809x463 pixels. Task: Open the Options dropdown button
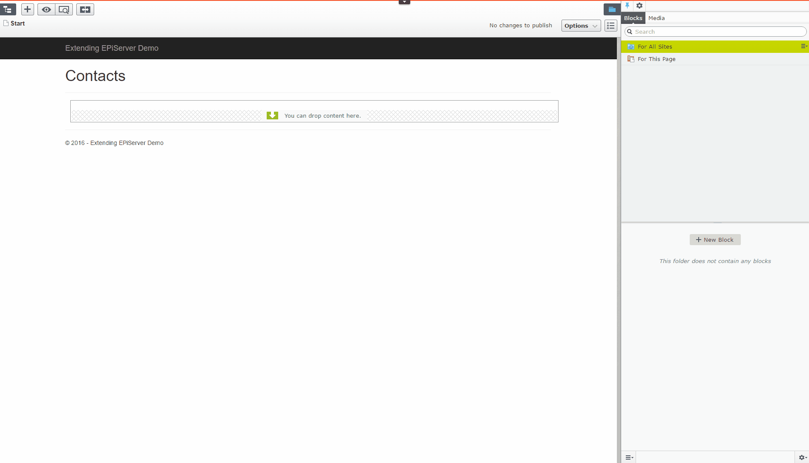581,26
